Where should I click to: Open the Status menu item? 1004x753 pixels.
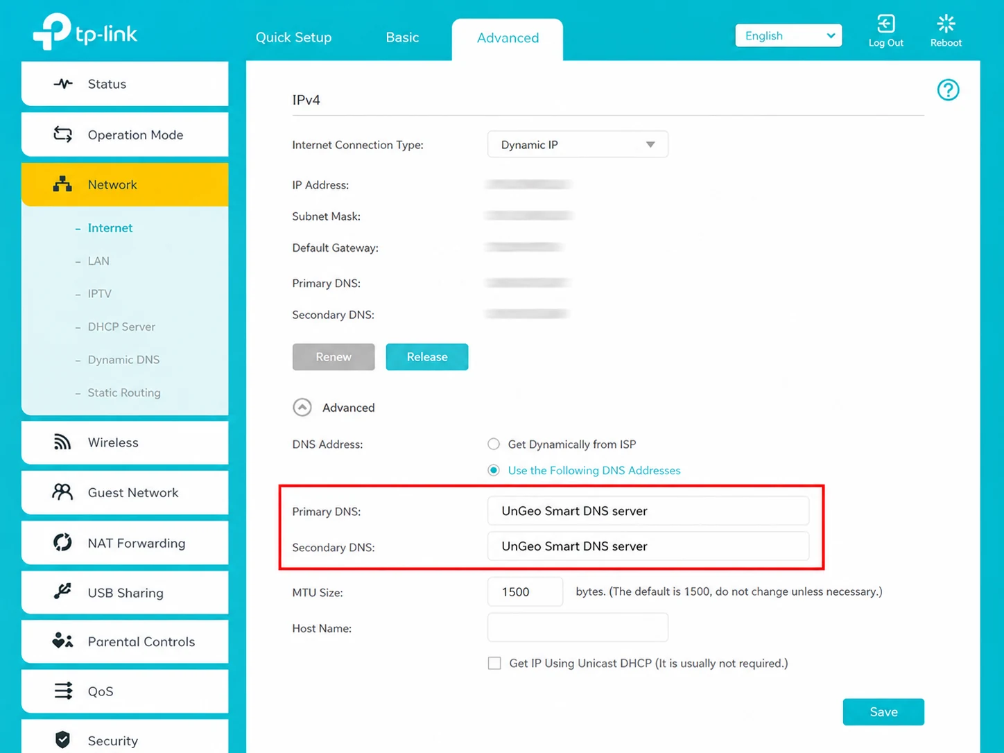[x=125, y=84]
